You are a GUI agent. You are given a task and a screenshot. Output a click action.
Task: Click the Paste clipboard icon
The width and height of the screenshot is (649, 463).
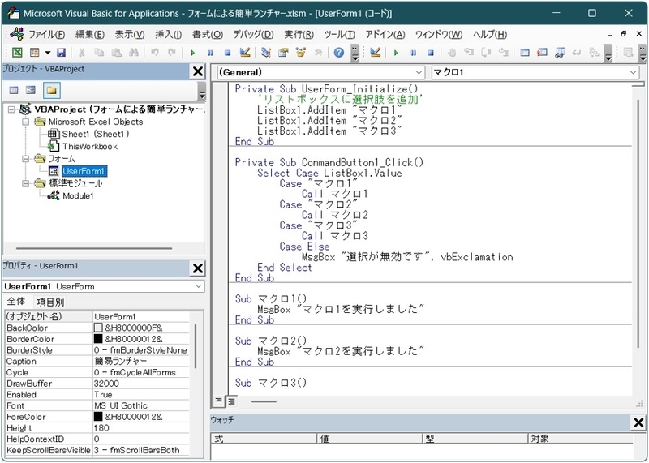click(x=117, y=53)
